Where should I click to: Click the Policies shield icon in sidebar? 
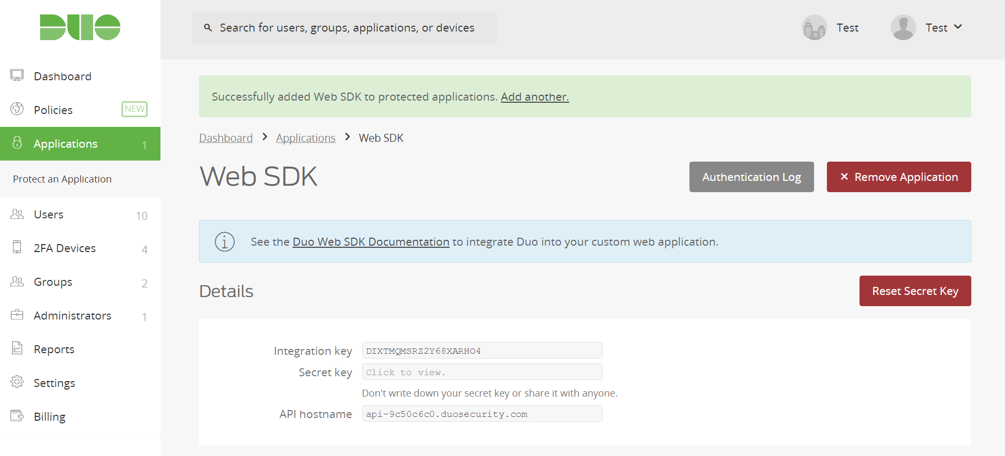point(17,109)
